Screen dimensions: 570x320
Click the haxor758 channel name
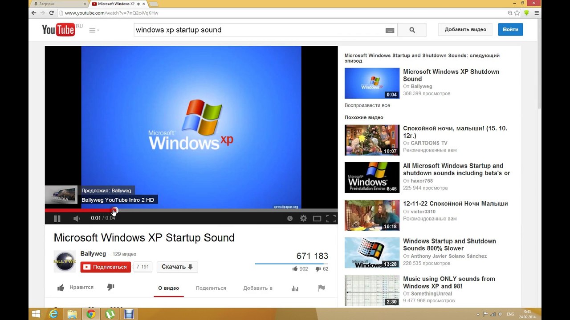tap(421, 181)
